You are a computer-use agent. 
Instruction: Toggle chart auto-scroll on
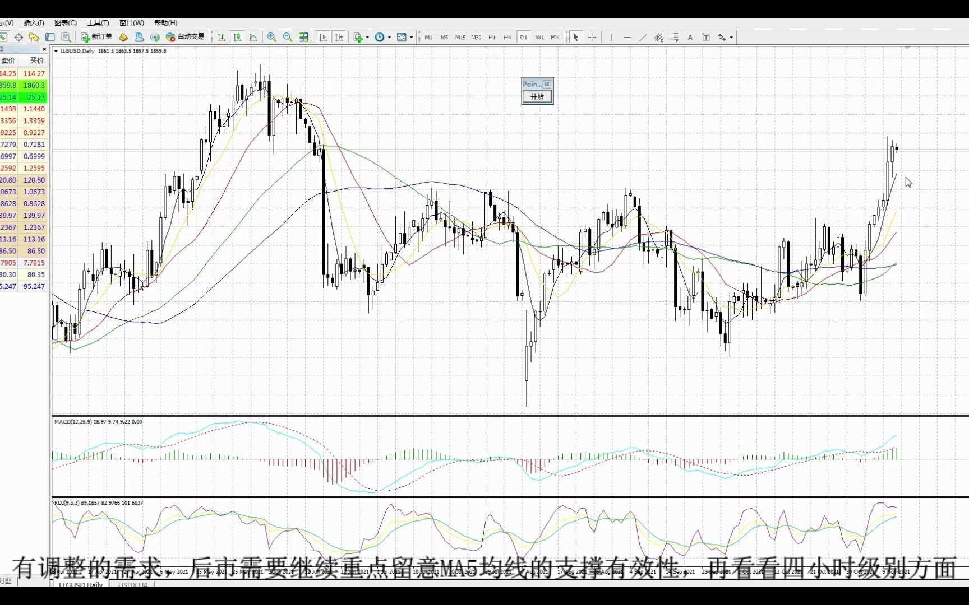tap(323, 37)
